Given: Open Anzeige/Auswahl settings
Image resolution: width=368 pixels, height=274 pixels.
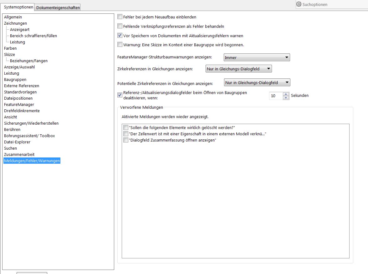Looking at the screenshot, I should (19, 67).
